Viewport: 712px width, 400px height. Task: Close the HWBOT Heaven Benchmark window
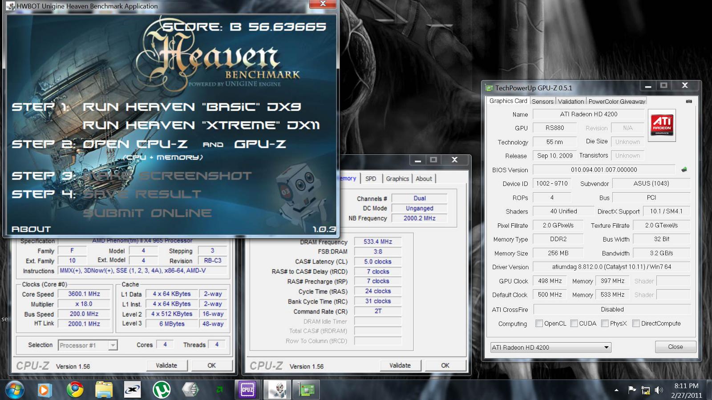click(x=323, y=4)
